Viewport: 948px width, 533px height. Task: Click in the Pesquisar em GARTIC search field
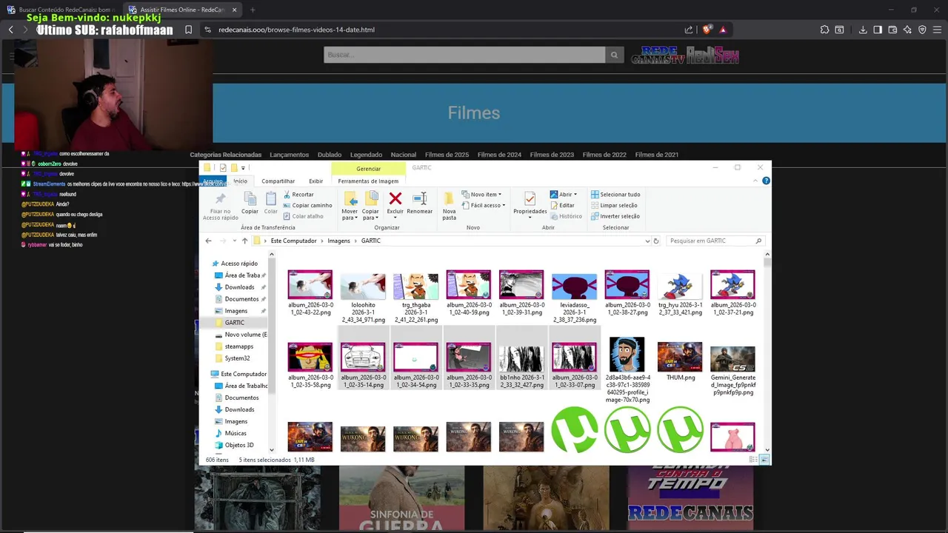tap(714, 241)
